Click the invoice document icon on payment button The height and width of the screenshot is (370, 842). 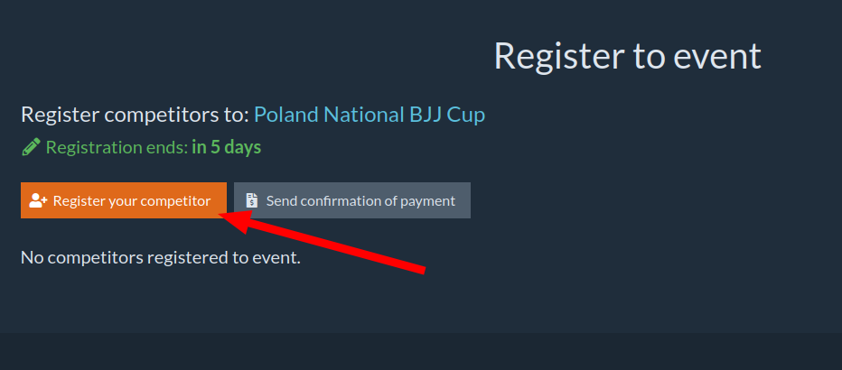(252, 200)
